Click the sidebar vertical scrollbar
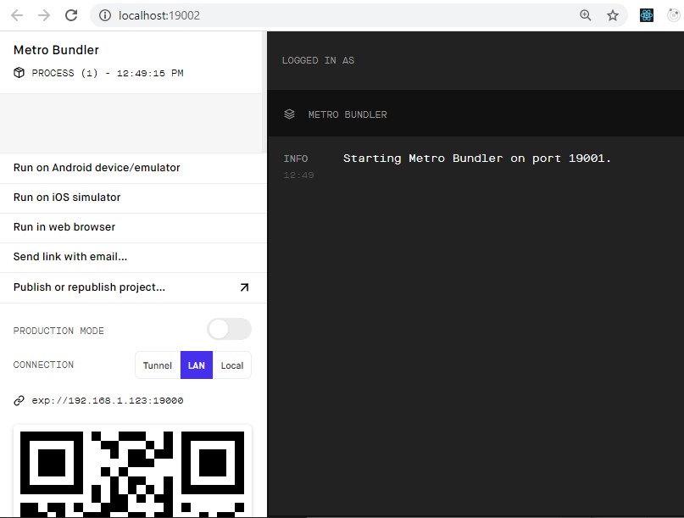This screenshot has height=518, width=684. 264,92
